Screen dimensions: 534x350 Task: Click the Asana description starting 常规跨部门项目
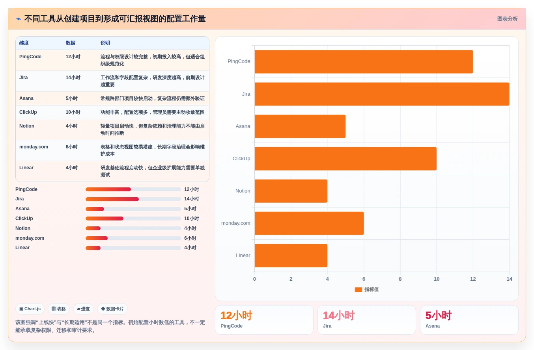coord(153,98)
